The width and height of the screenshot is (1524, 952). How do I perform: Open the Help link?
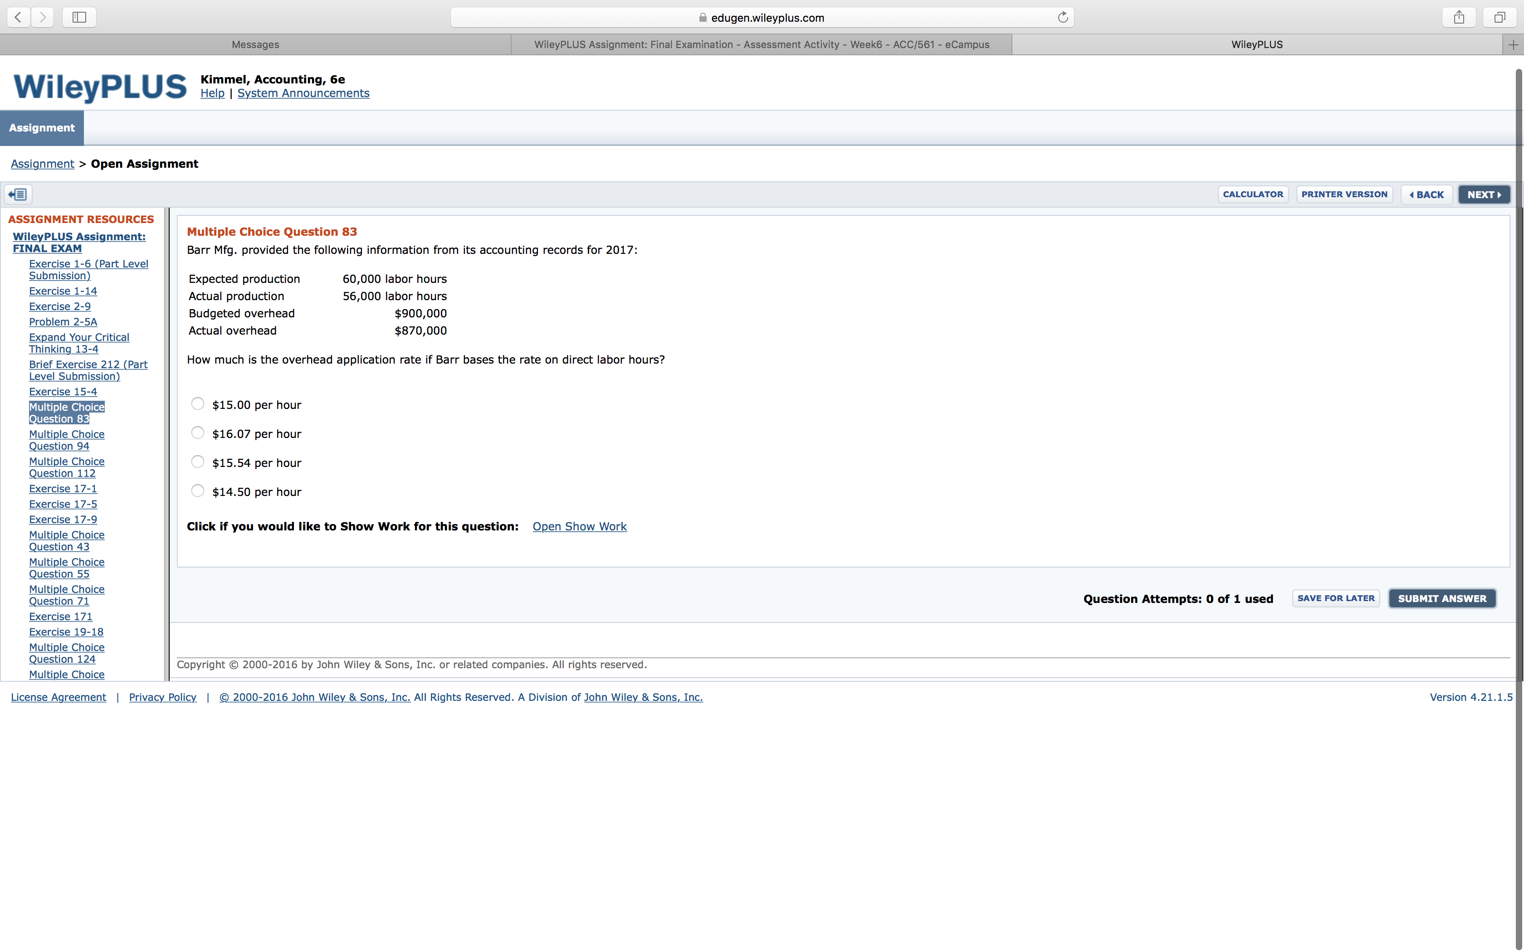[212, 93]
